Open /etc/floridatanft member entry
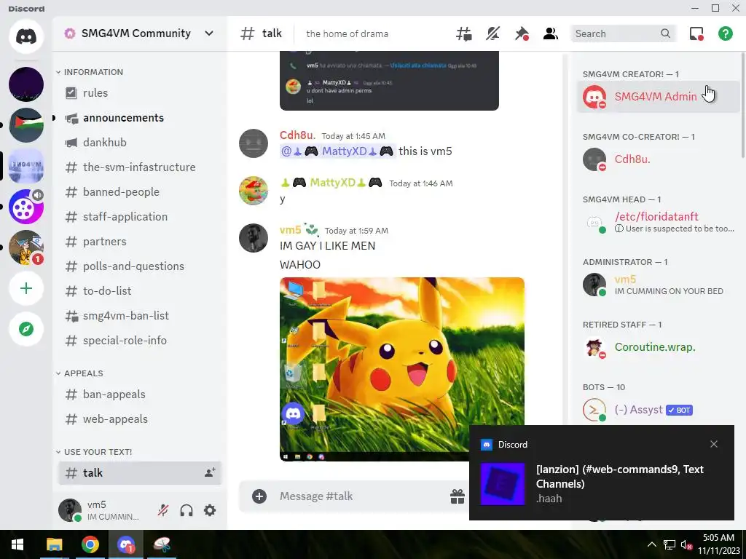The image size is (746, 559). pos(659,221)
